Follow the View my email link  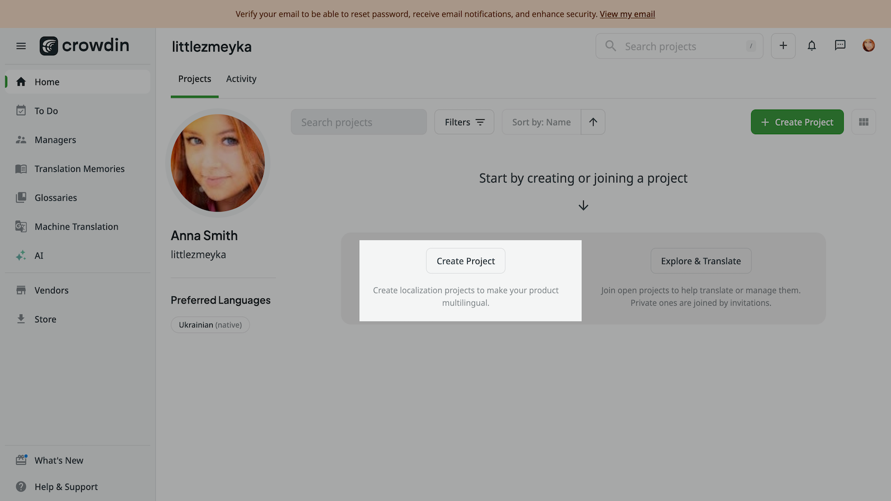tap(627, 14)
